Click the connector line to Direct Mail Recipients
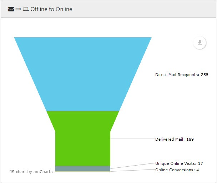 pos(145,74)
